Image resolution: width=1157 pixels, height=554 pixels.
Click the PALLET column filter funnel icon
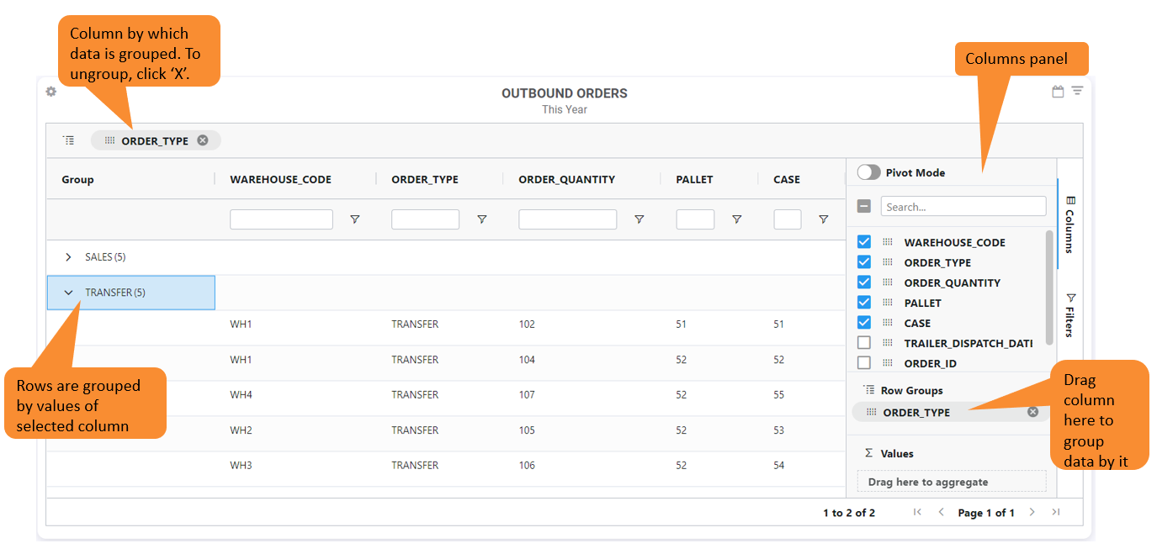coord(737,219)
